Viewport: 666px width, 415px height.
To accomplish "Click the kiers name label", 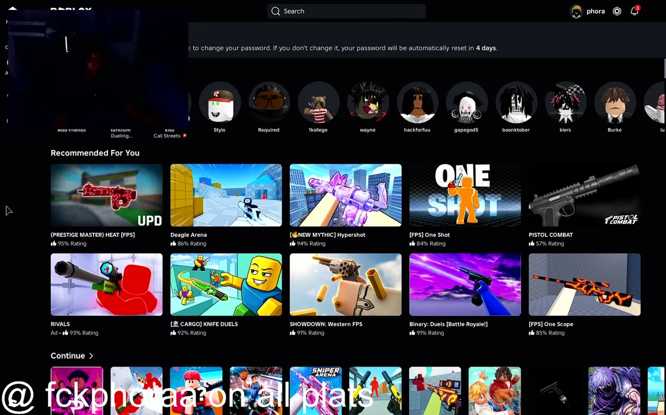I will point(566,130).
